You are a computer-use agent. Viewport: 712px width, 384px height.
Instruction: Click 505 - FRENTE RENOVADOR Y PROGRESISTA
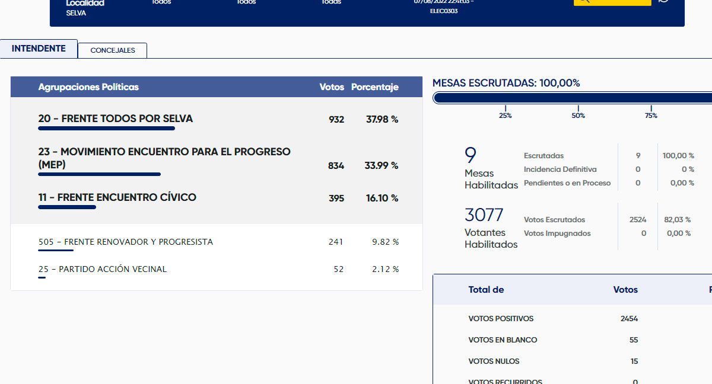[x=125, y=242]
